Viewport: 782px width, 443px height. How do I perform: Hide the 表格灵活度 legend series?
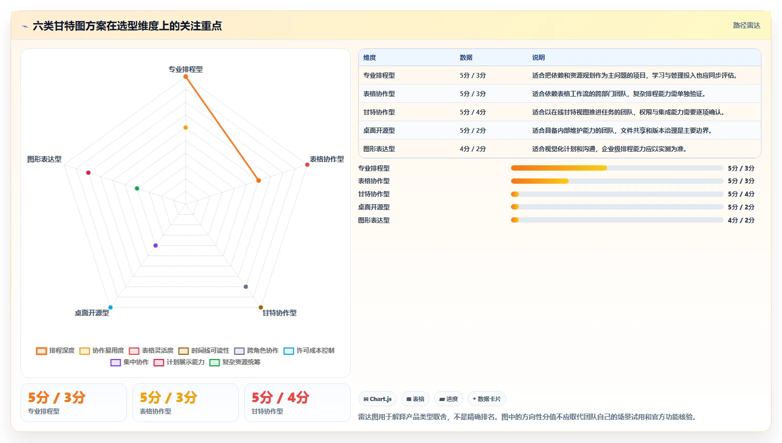pyautogui.click(x=151, y=351)
